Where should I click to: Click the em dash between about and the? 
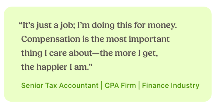[96, 54]
